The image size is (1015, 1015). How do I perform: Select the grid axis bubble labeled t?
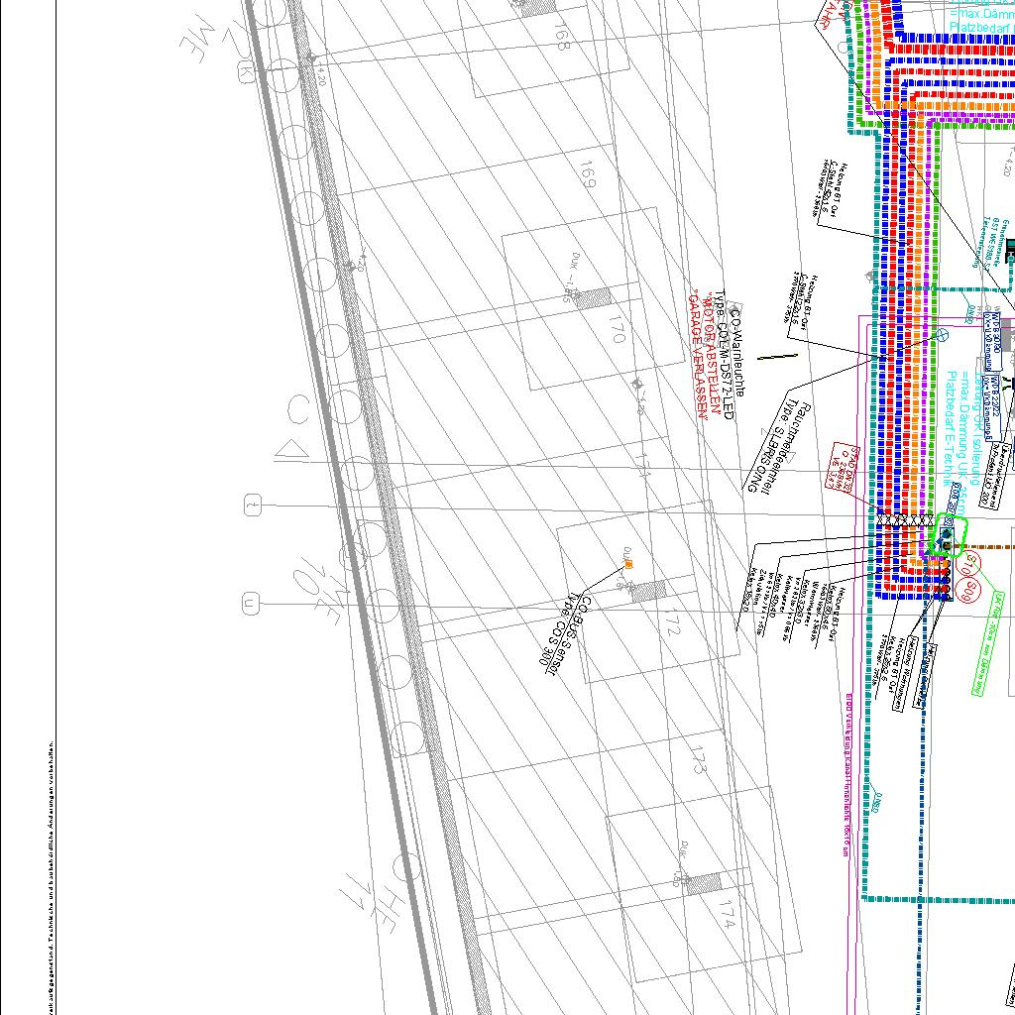[x=253, y=505]
